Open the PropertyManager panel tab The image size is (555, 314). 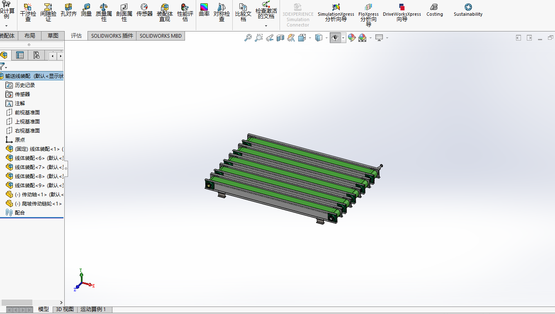click(19, 55)
